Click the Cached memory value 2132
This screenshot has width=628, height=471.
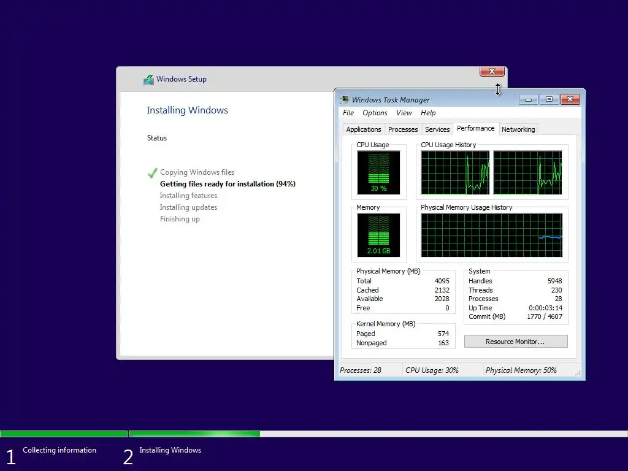[x=442, y=290]
